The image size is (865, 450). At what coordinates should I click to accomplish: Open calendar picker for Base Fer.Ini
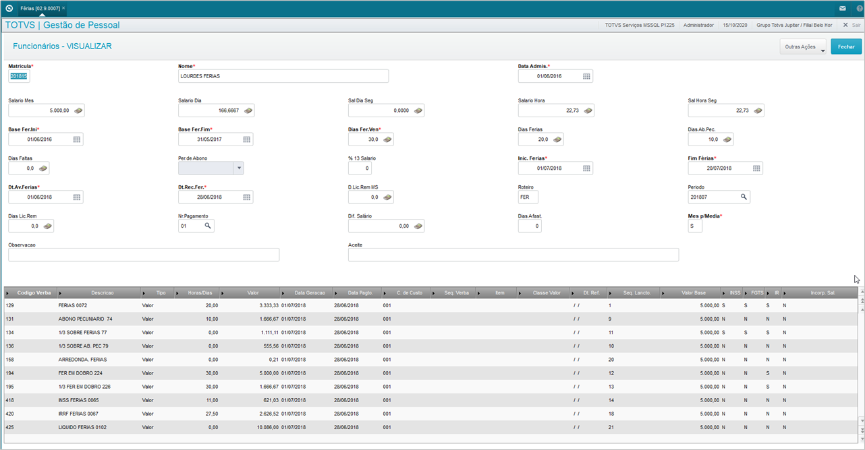tap(77, 139)
